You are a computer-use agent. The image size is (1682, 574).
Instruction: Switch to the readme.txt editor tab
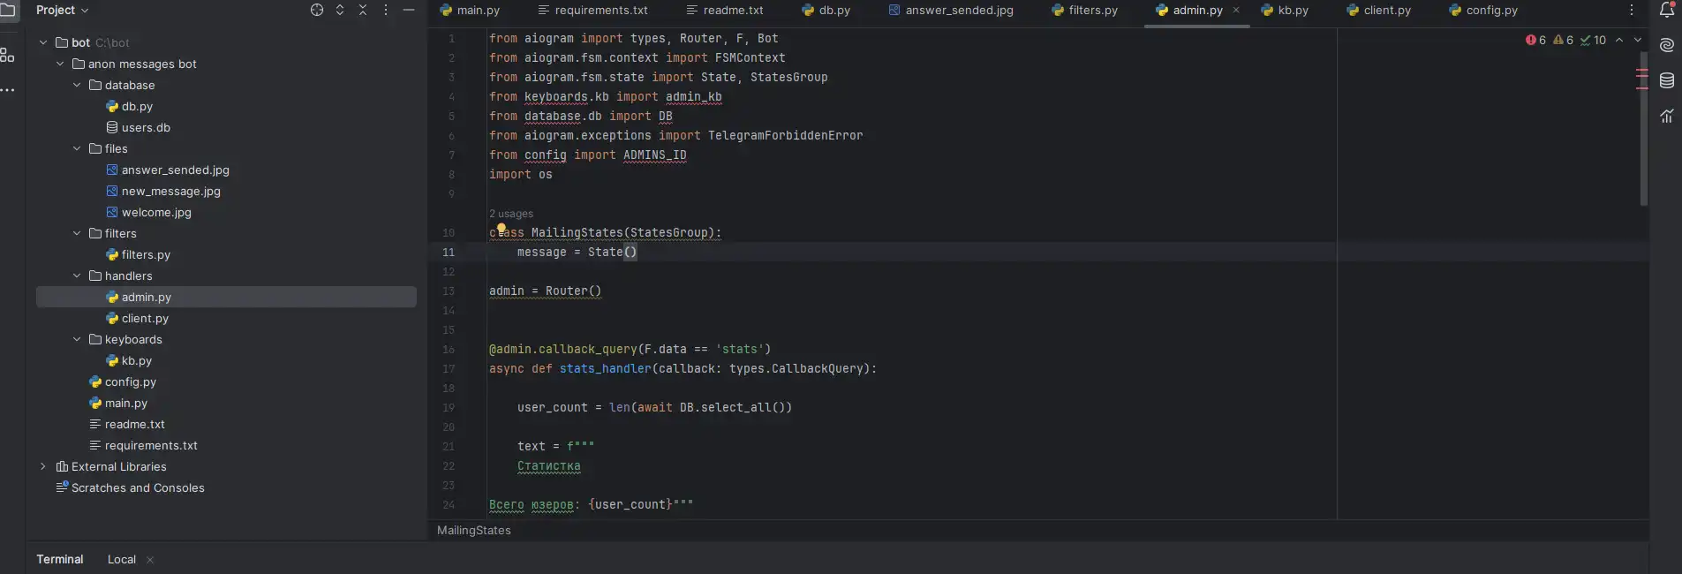coord(725,11)
